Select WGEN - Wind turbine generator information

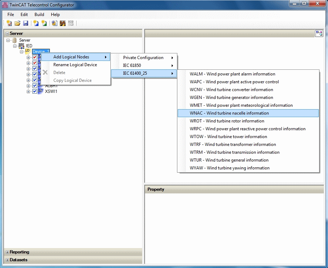(x=248, y=98)
